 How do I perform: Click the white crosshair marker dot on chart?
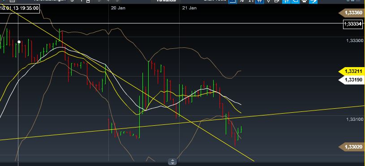pos(19,42)
